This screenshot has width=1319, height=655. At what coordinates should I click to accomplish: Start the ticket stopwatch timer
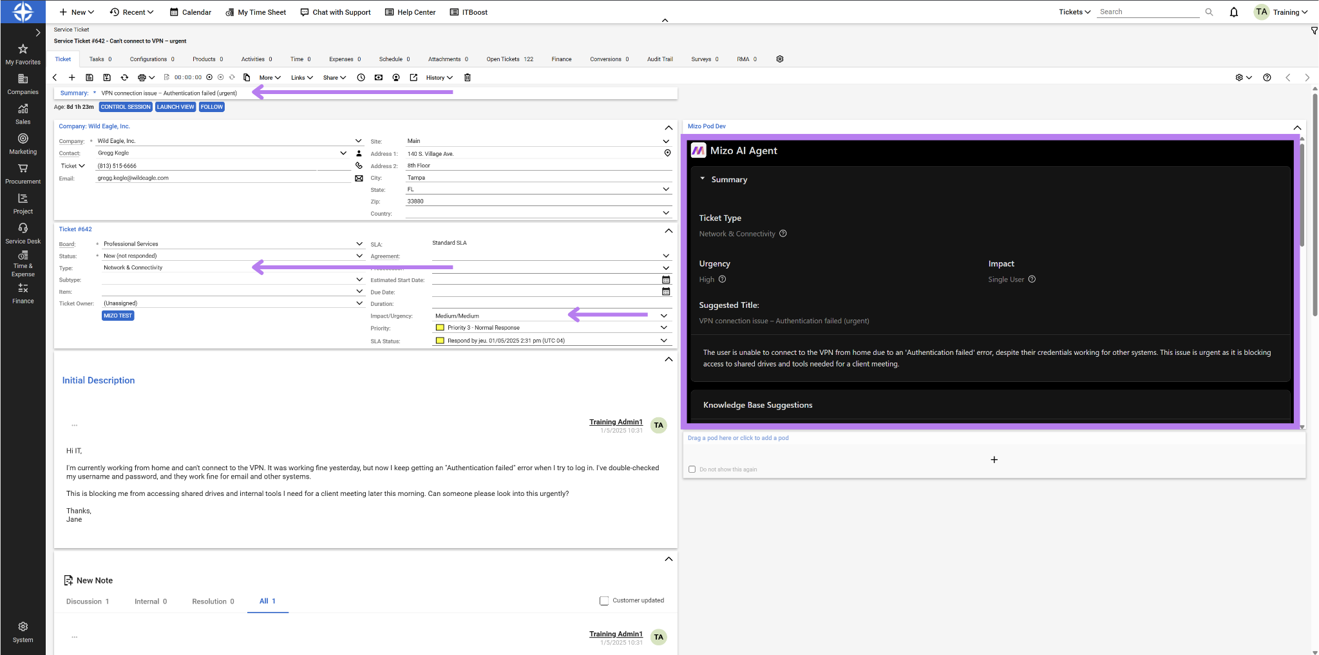pos(209,77)
